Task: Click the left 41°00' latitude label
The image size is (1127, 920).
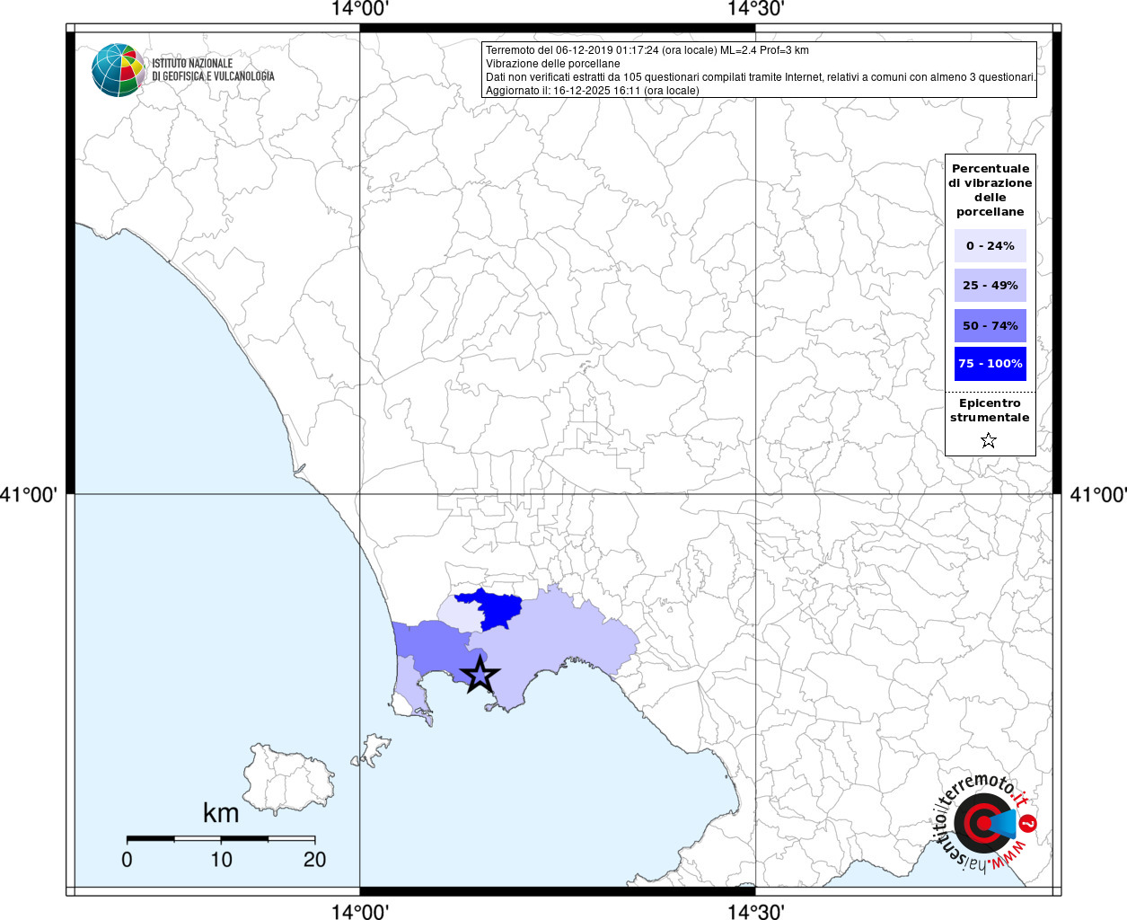Action: 30,494
